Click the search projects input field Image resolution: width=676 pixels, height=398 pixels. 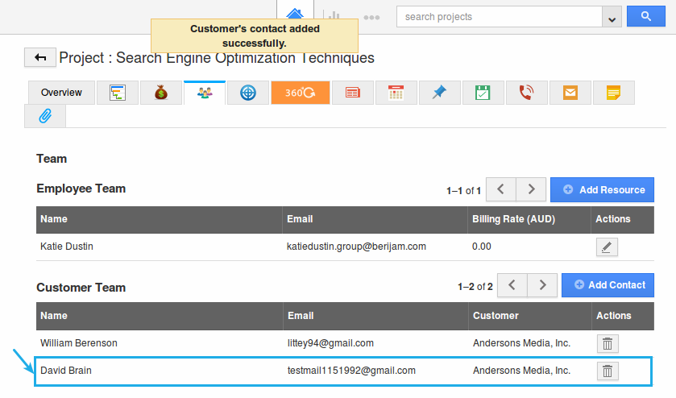(500, 17)
